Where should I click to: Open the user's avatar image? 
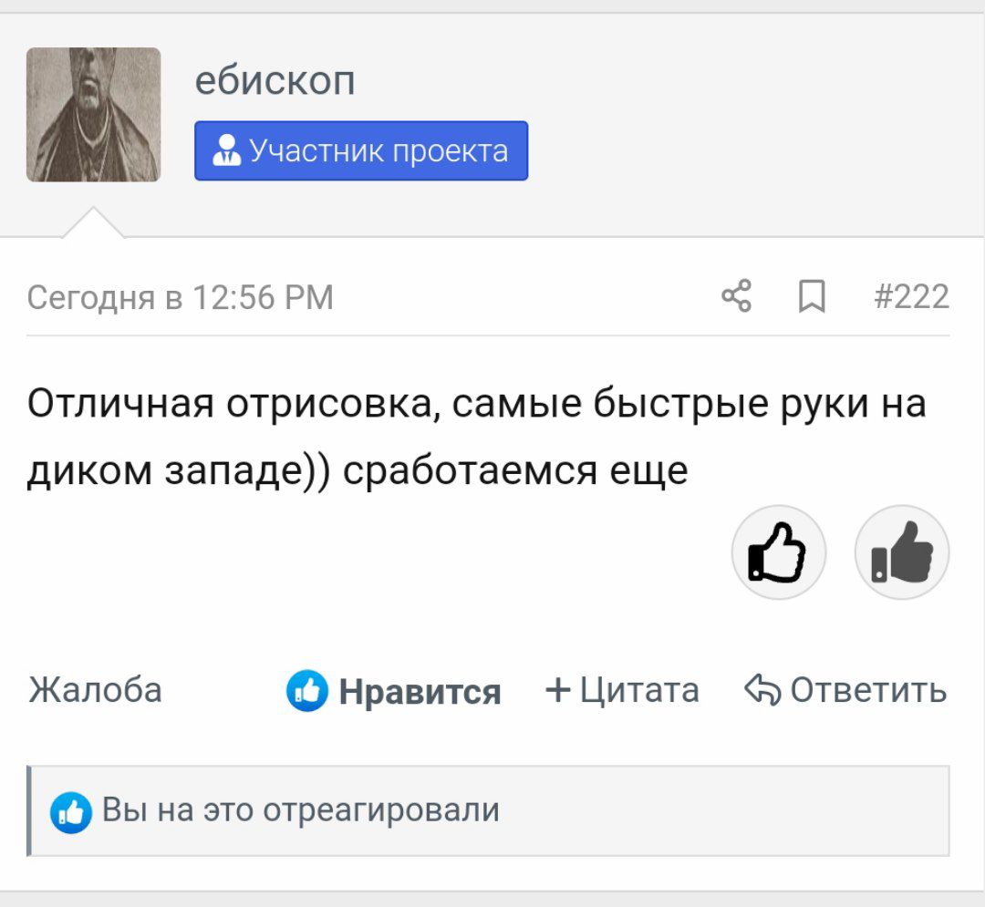tap(94, 115)
